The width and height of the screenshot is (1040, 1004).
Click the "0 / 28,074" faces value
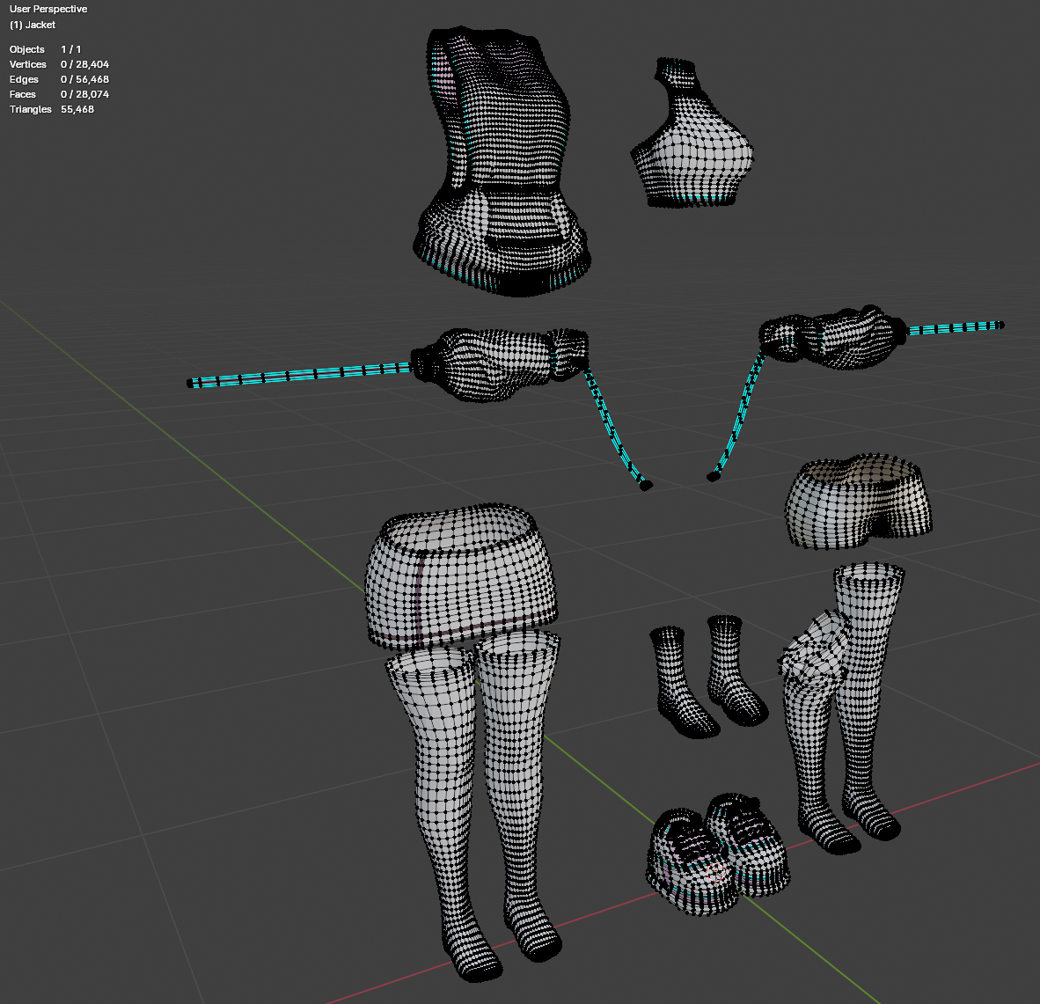tap(84, 94)
